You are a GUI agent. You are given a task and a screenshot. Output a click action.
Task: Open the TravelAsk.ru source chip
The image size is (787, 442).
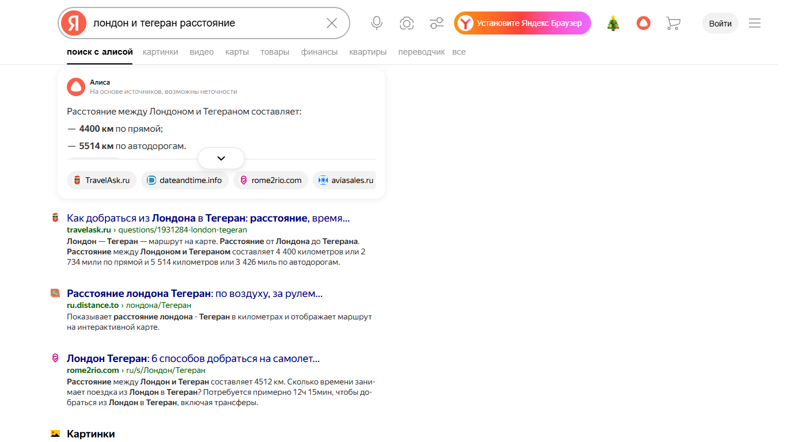click(x=102, y=180)
